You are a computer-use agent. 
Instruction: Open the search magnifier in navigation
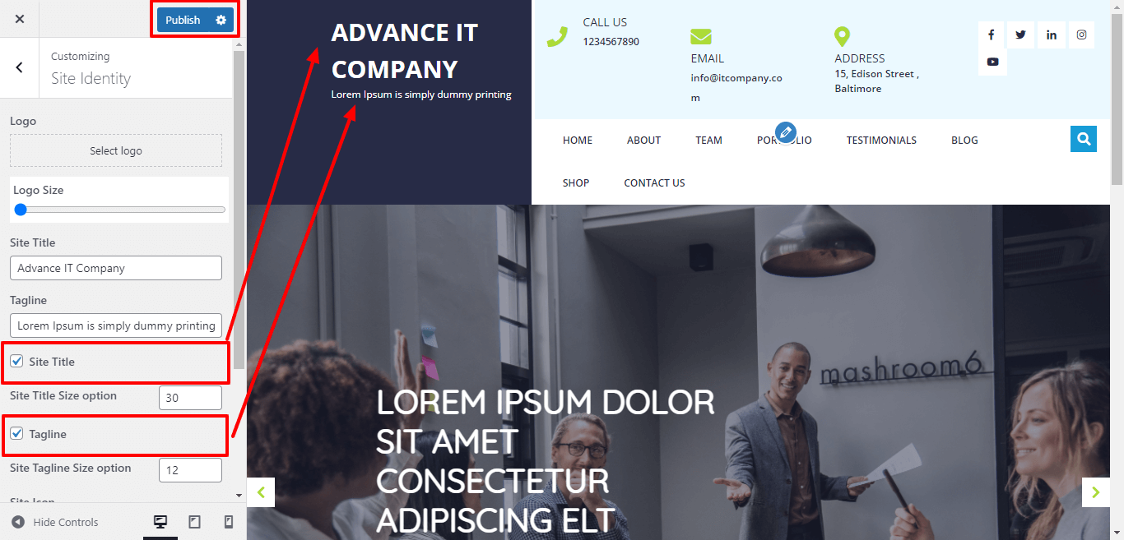[1084, 139]
